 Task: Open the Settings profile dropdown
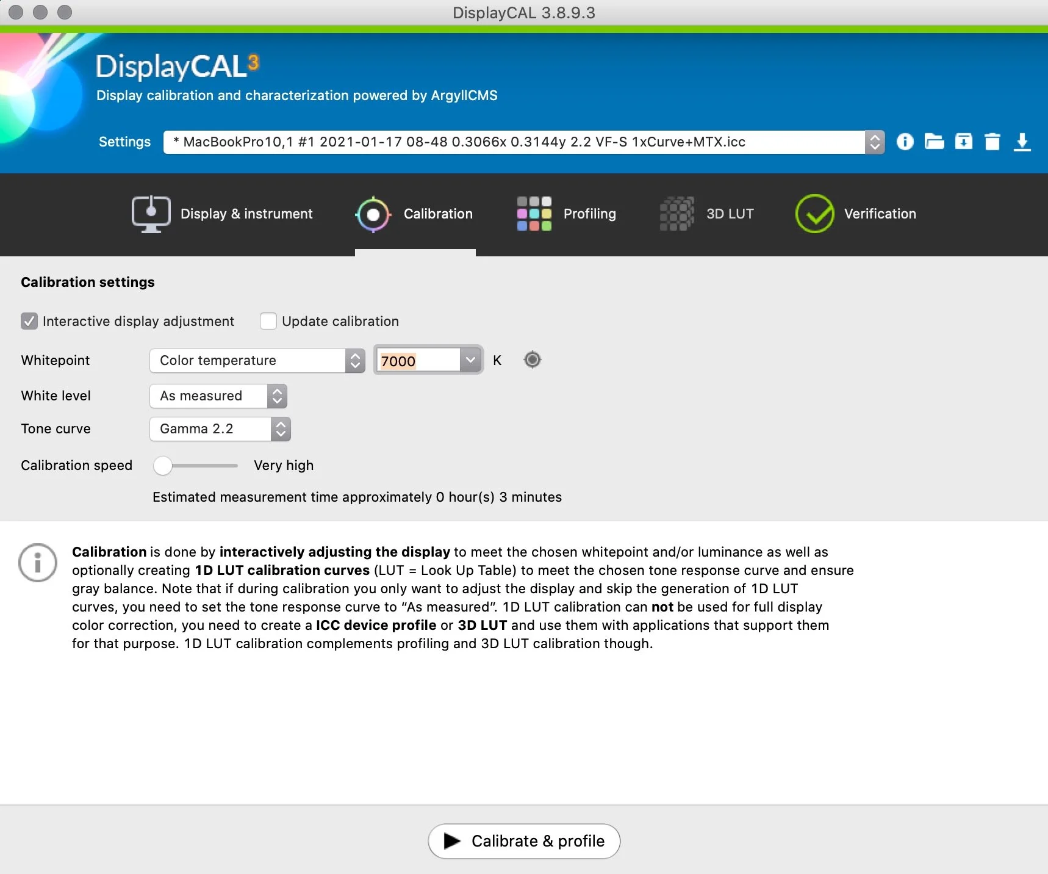(x=523, y=142)
